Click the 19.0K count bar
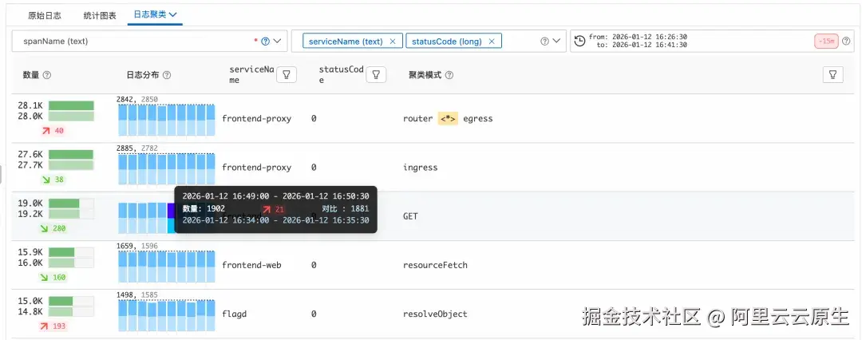This screenshot has width=862, height=340. (72, 203)
